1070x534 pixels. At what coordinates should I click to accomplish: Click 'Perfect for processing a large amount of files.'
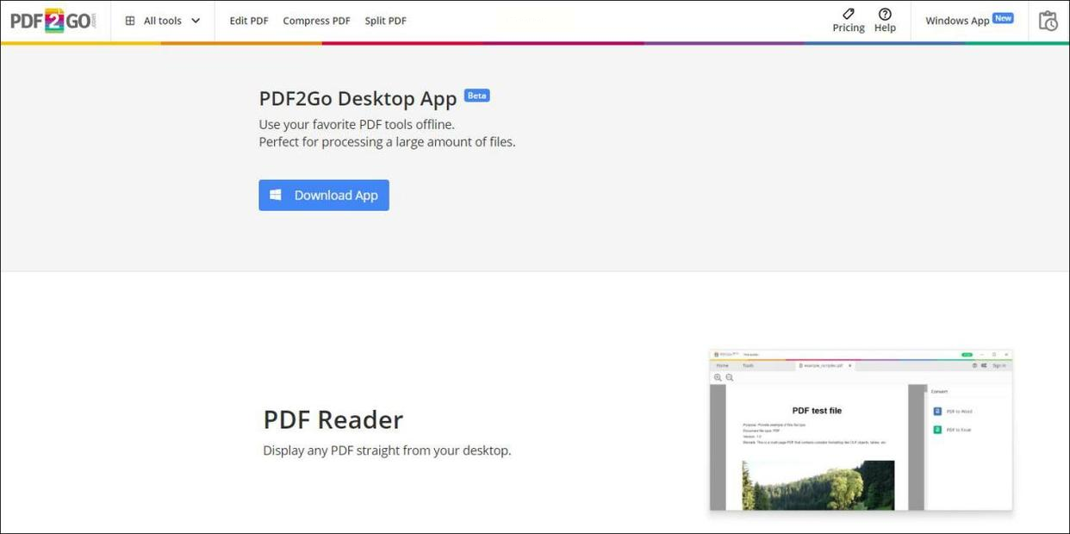point(387,142)
